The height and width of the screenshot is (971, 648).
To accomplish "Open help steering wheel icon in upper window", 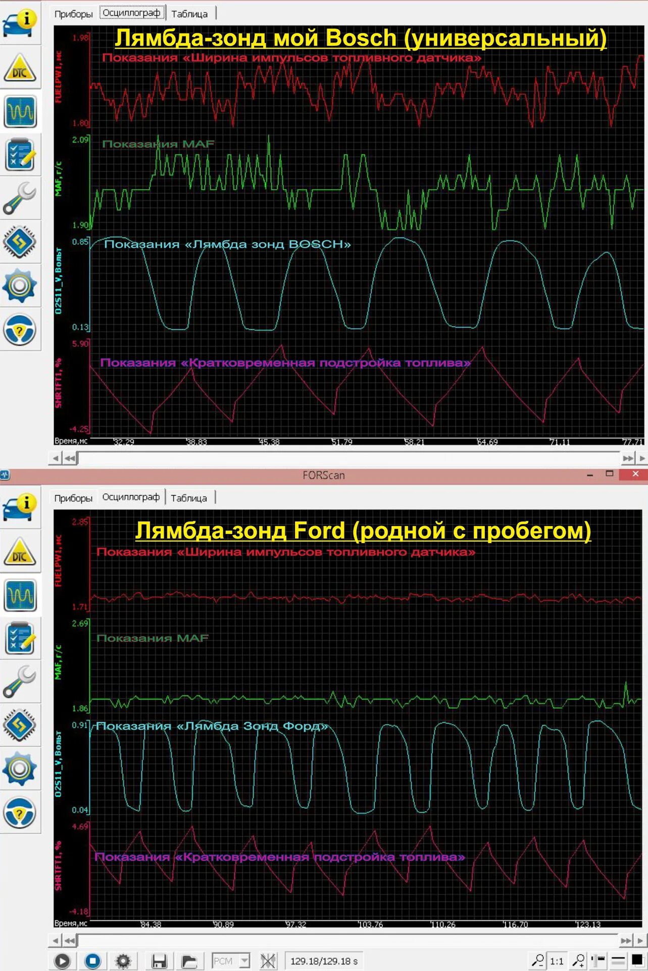I will click(x=20, y=330).
